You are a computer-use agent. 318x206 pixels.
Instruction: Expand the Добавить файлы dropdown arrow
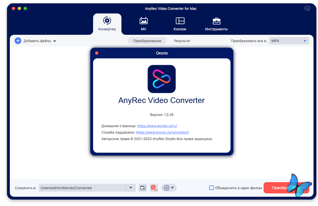click(55, 41)
